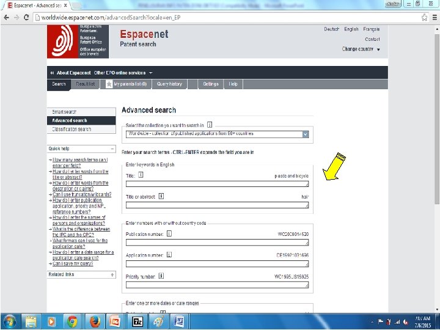Select the Espacenet browser tab
Image resolution: width=440 pixels, height=330 pixels.
coord(38,5)
